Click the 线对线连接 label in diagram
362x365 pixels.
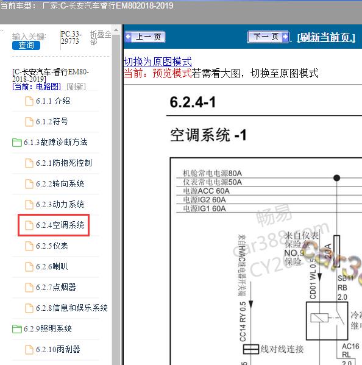pos(282,349)
